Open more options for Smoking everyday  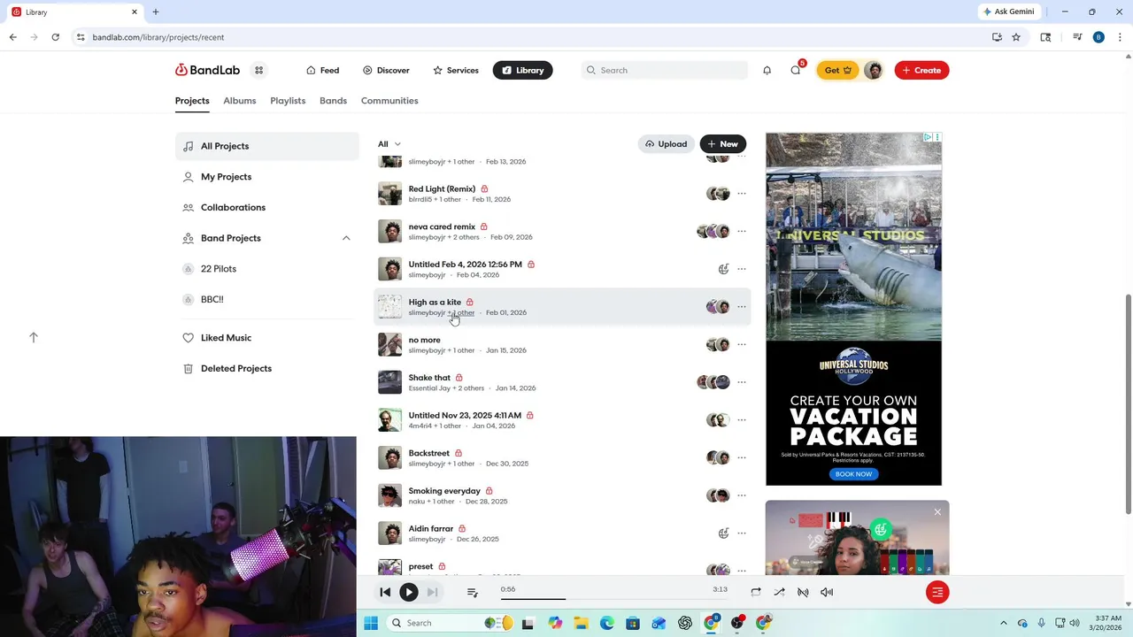742,495
